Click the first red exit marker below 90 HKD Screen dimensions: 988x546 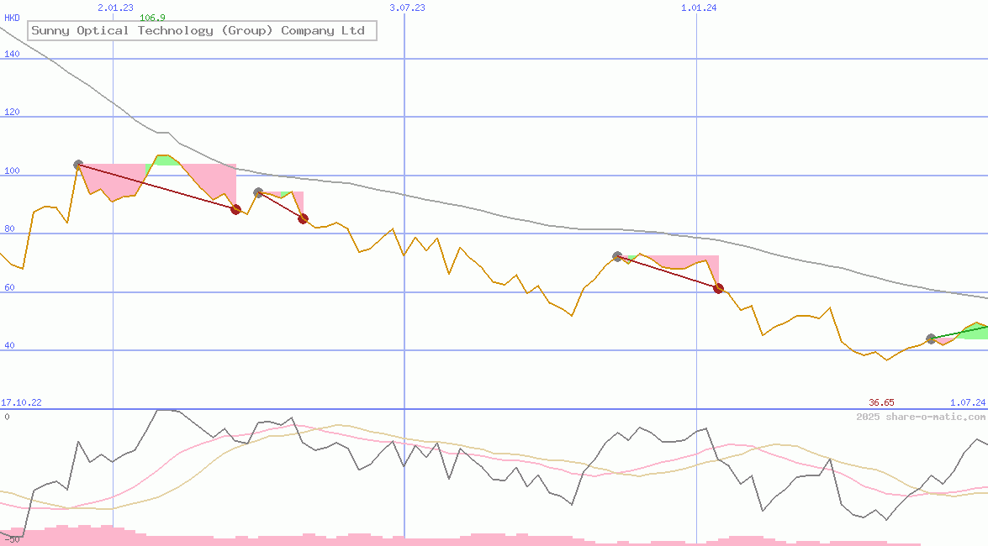point(235,209)
